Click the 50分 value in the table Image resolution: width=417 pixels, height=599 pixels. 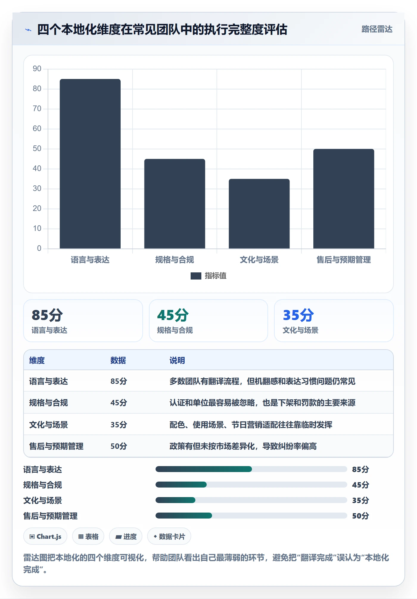pyautogui.click(x=119, y=446)
